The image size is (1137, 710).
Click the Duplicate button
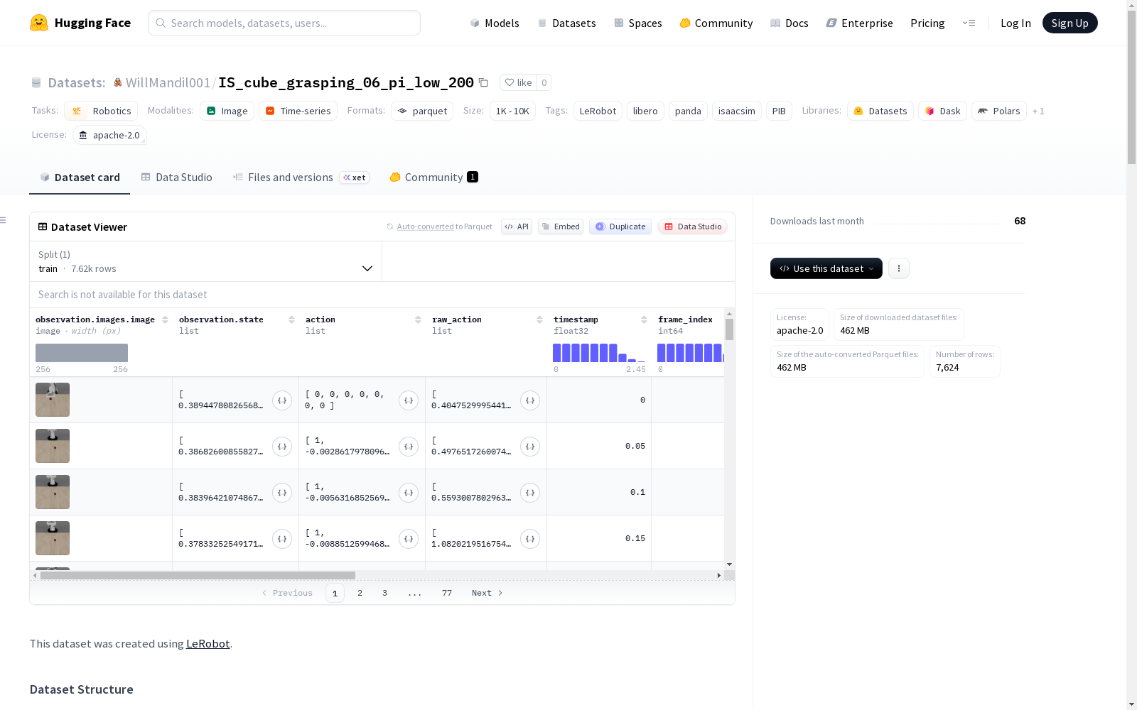[x=620, y=226]
